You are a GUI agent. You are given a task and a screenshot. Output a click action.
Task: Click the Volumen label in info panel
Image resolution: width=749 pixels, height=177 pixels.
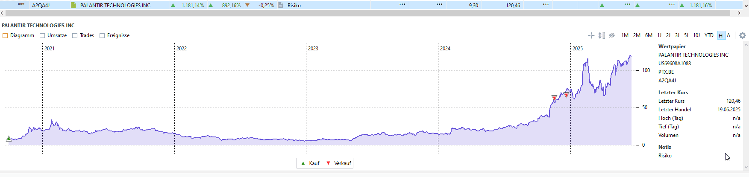[x=668, y=135]
